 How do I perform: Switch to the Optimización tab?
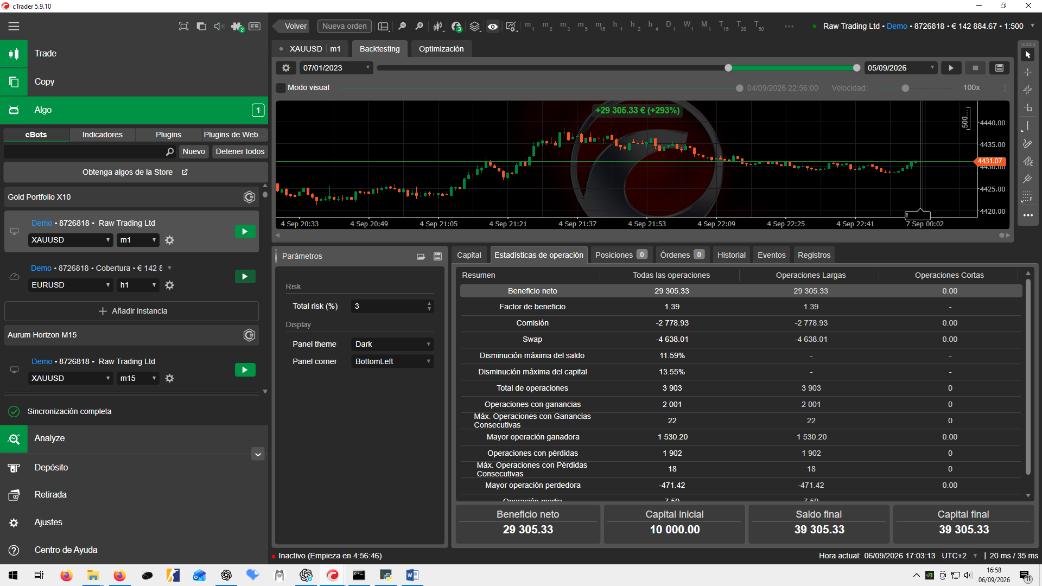tap(441, 49)
